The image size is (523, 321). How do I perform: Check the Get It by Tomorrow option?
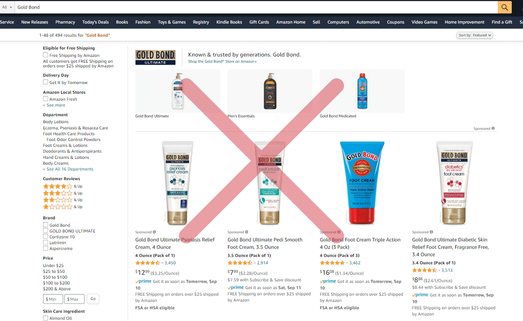[x=45, y=82]
